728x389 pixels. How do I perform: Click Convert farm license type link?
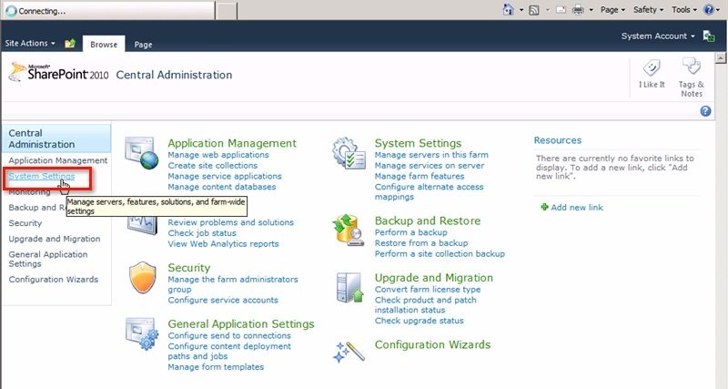point(428,289)
